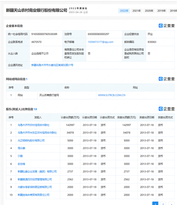Click the 网址 column header in website table
Viewport: 177px width, 205px height.
pyautogui.click(x=135, y=88)
